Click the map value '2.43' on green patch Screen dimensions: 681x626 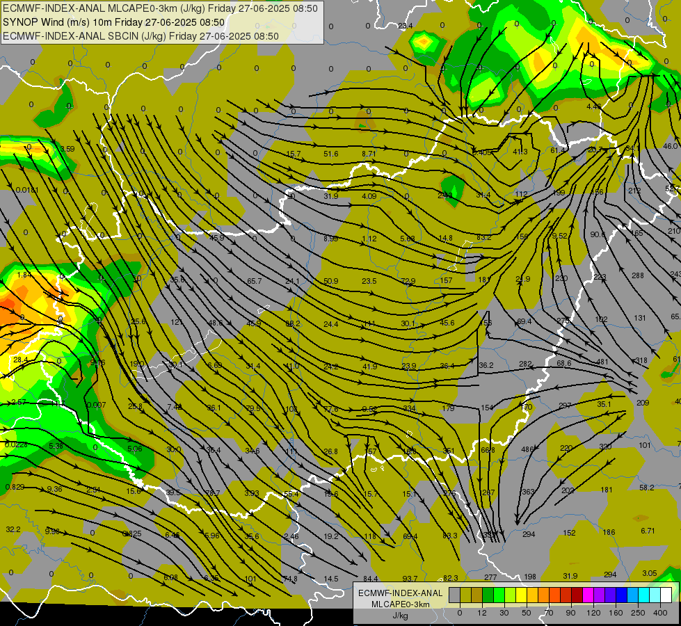tap(445, 195)
